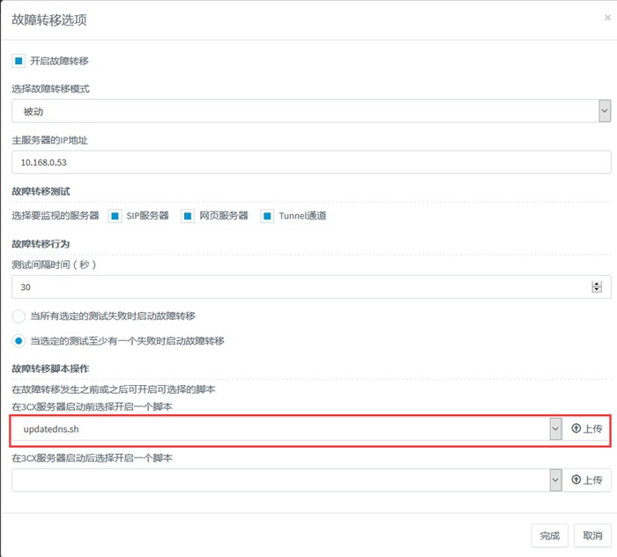Toggle the SIP服务器 checkbox
This screenshot has height=557, width=617.
[x=115, y=216]
